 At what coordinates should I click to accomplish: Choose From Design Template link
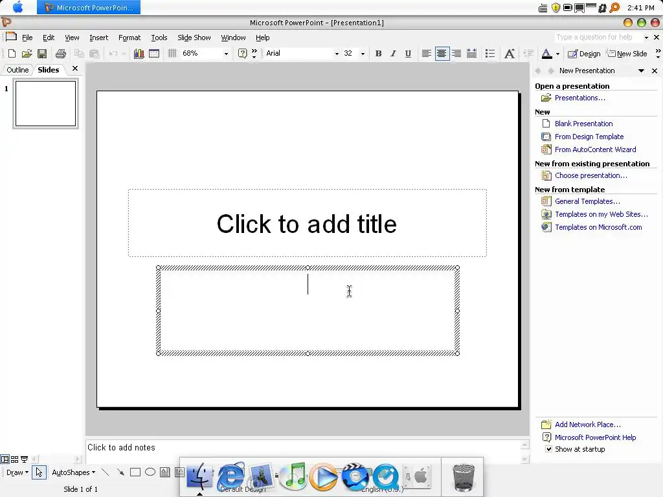(x=589, y=137)
